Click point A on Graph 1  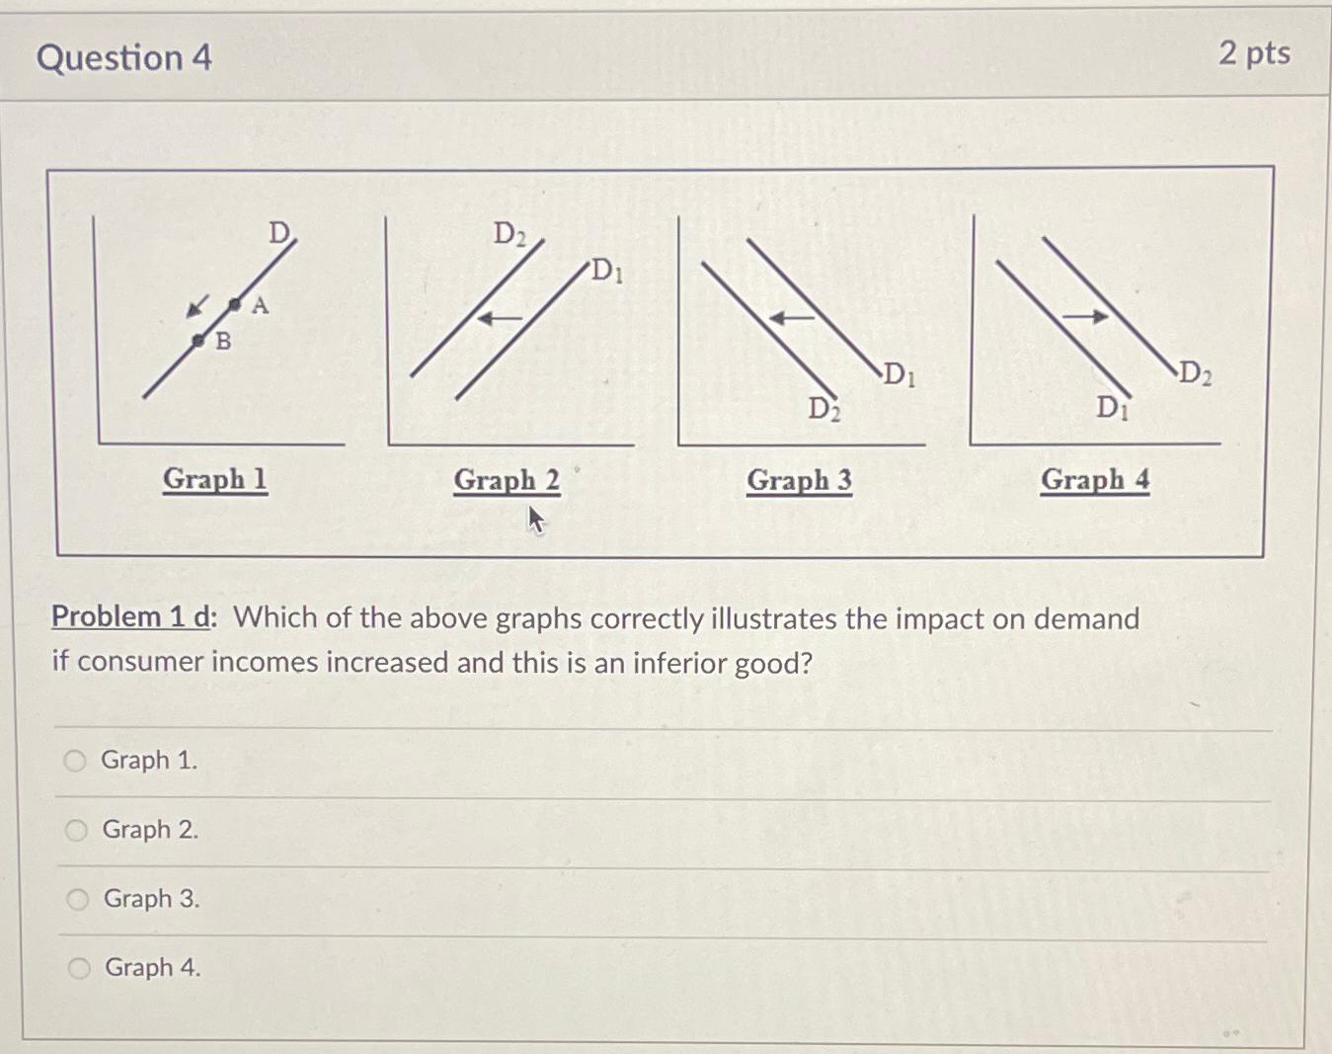coord(237,304)
